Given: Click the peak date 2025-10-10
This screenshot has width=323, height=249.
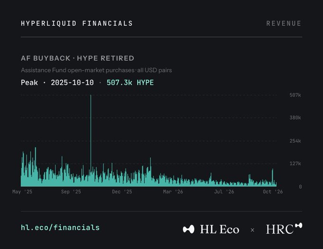Looking at the screenshot, I should coord(72,83).
